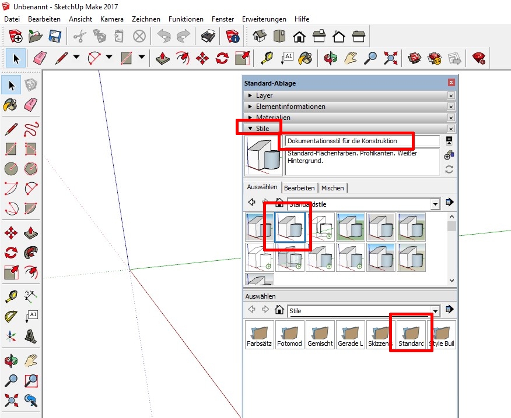Viewport: 511px width, 418px height.
Task: Click the Zoom Extents icon in top toolbar
Action: click(x=390, y=58)
